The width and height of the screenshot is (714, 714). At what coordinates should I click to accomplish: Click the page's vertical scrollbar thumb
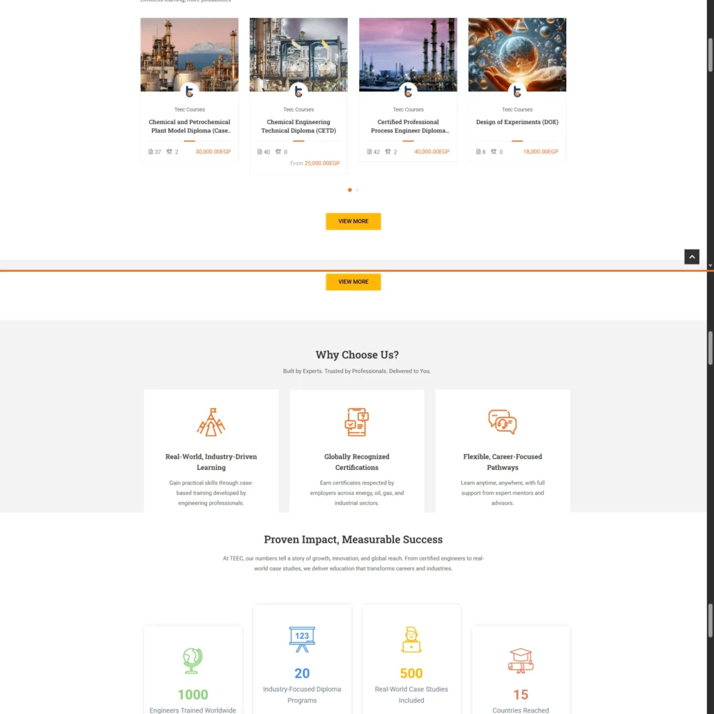[710, 349]
